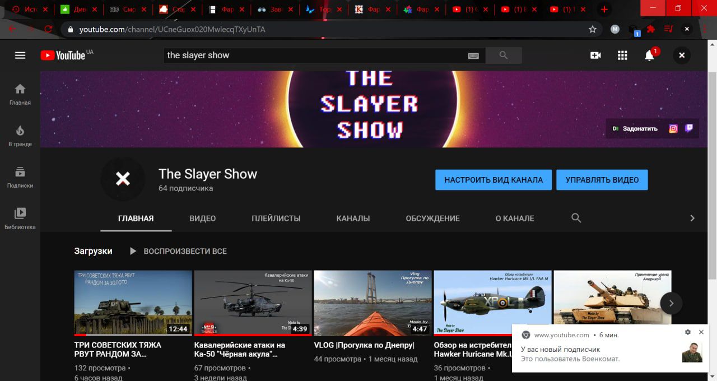Open the browser media control playlist icon

(669, 29)
